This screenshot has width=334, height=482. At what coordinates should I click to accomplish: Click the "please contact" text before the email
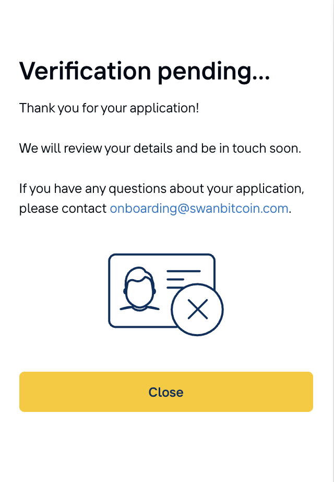point(63,209)
